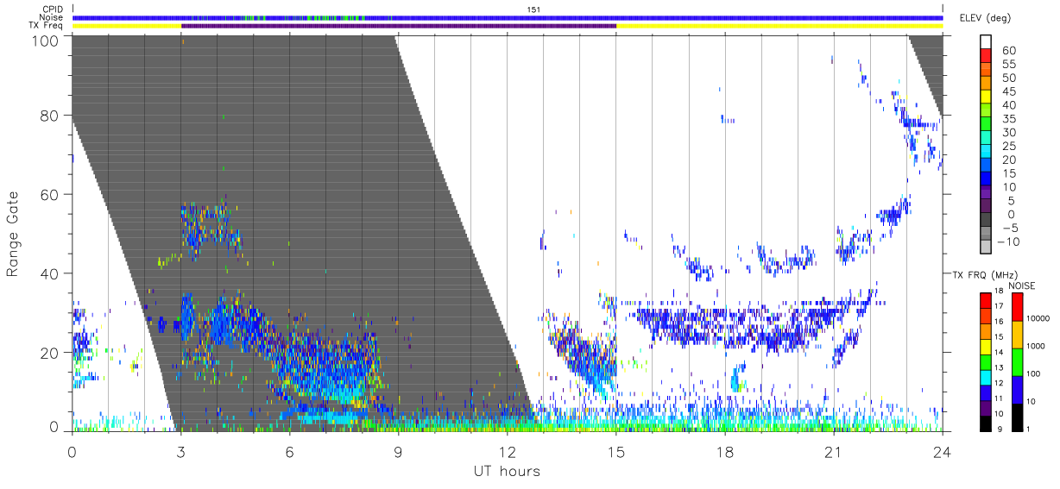Click the 15 tick on UT hours axis

616,453
